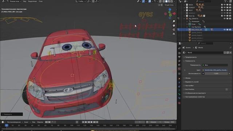Click the Цвет environment texture field
This screenshot has height=131, width=233.
(x=216, y=70)
